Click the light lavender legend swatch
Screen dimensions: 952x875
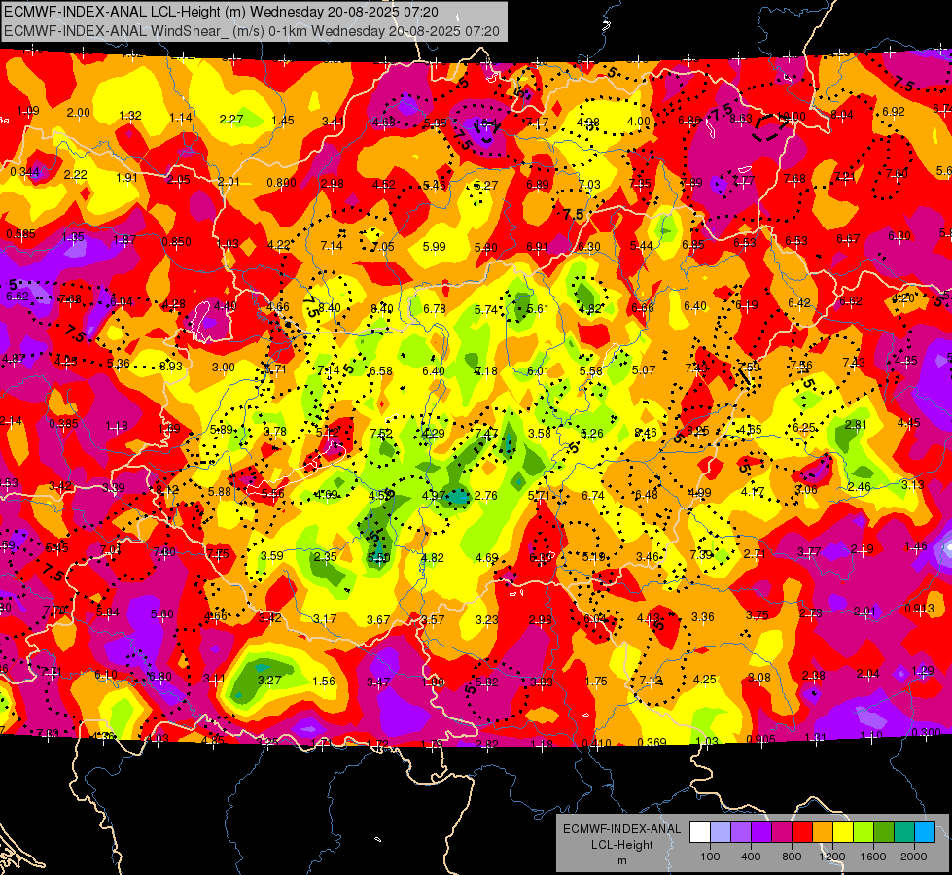pos(721,832)
